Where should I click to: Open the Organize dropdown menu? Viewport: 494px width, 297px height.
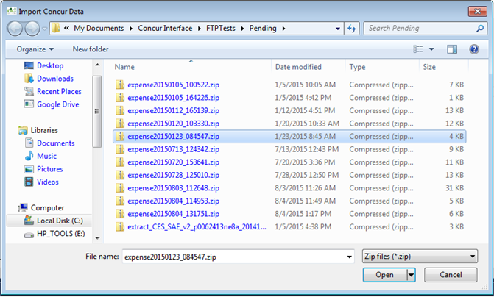35,49
